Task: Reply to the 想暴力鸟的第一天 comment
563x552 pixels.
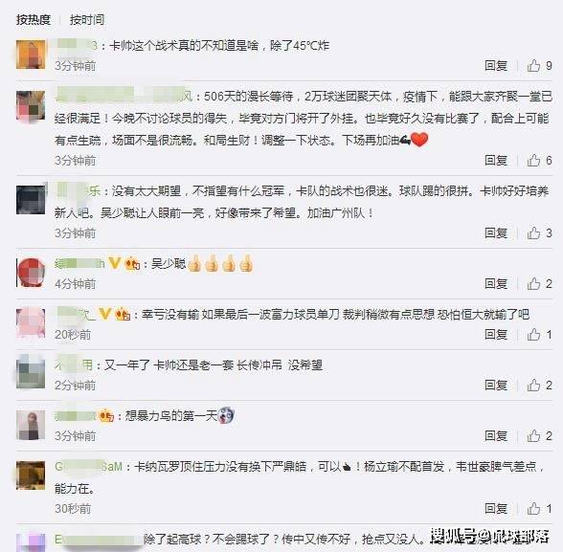Action: pyautogui.click(x=496, y=436)
